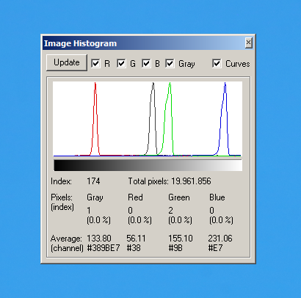This screenshot has width=301, height=298.
Task: Uncheck the Curves checkbox
Action: (217, 64)
